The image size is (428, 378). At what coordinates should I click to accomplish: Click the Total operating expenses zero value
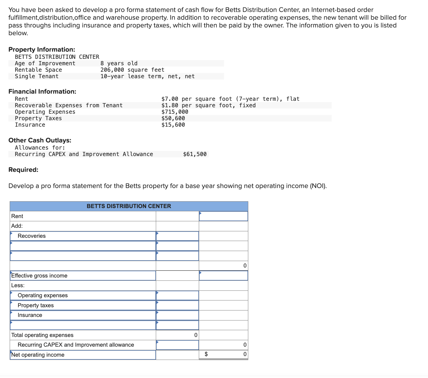(195, 335)
